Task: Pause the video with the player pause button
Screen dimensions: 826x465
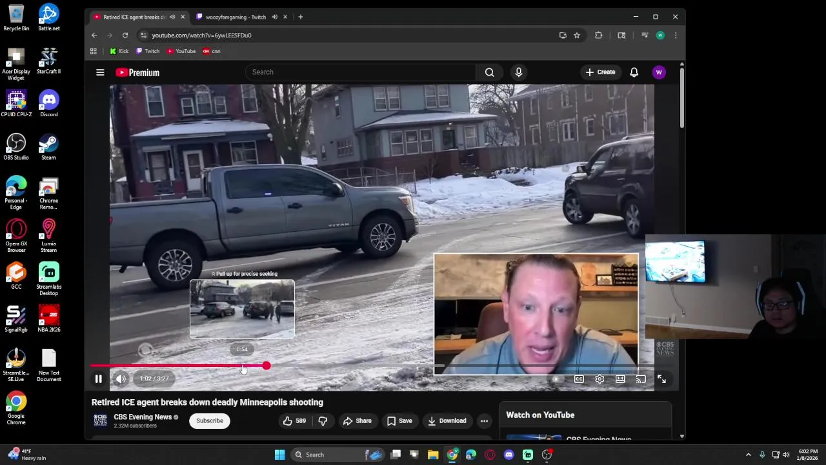Action: pyautogui.click(x=98, y=379)
